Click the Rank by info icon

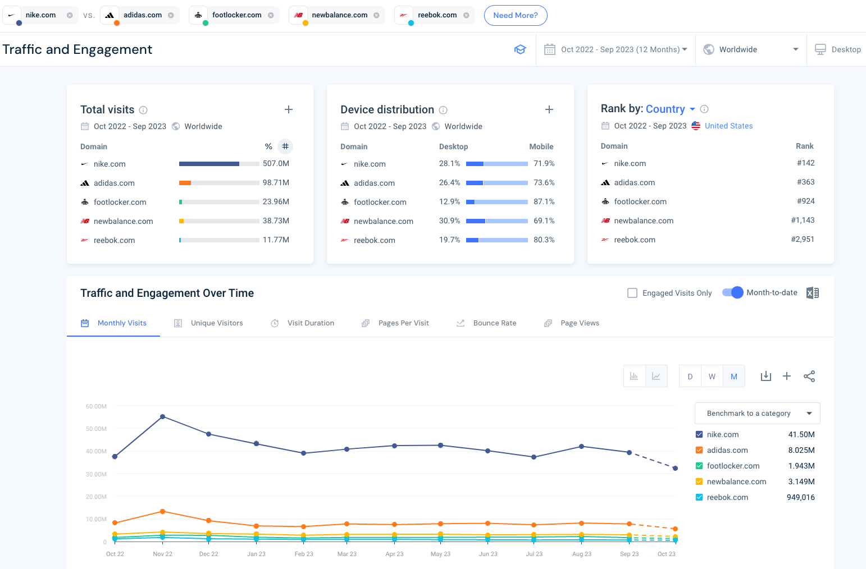pos(704,109)
